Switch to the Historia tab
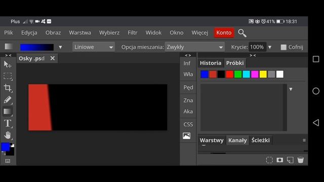Screen dimensions: 324x182 (x=211, y=63)
